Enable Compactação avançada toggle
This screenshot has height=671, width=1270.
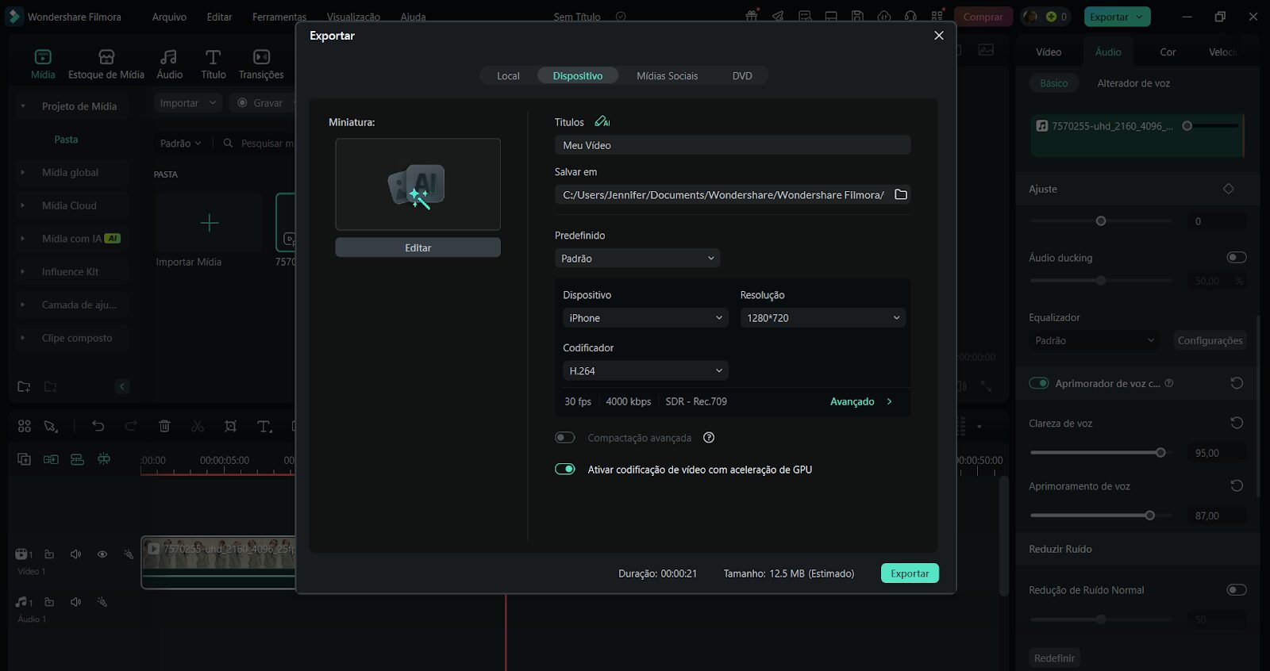pos(565,438)
